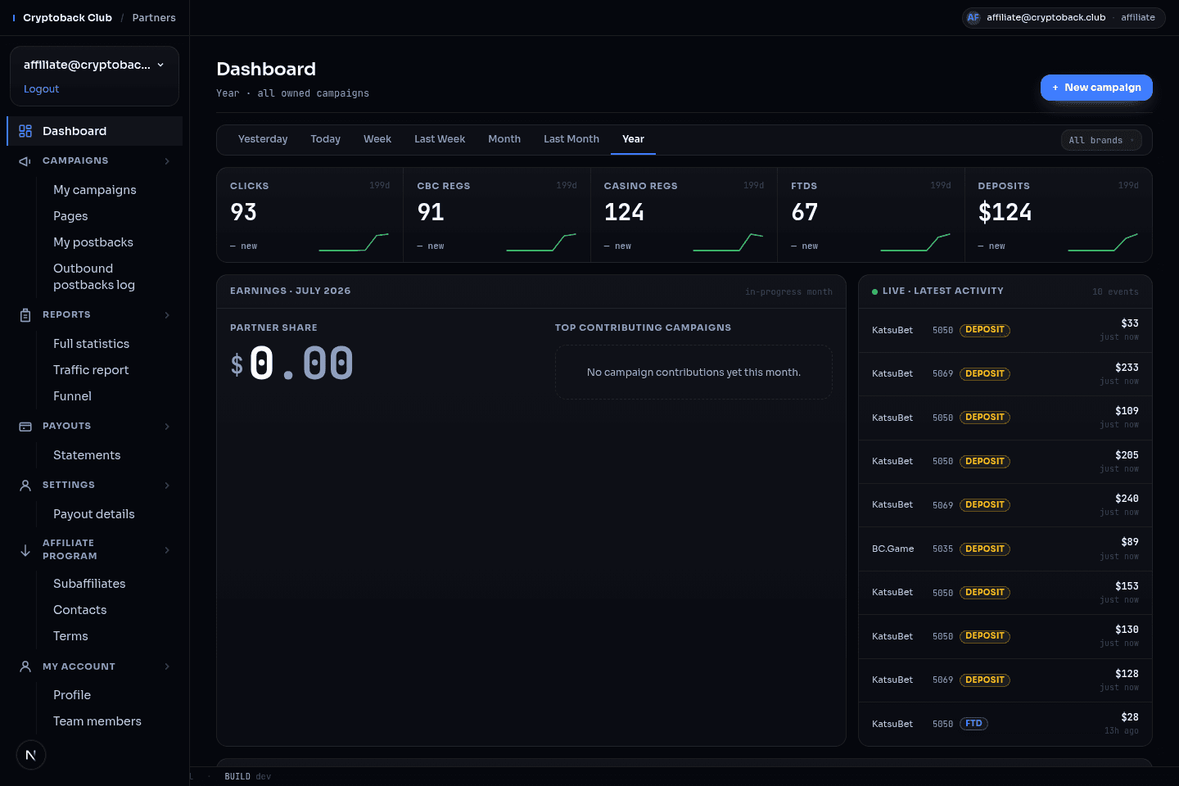Select the Yesterday time range tab
The width and height of the screenshot is (1179, 786).
click(263, 139)
